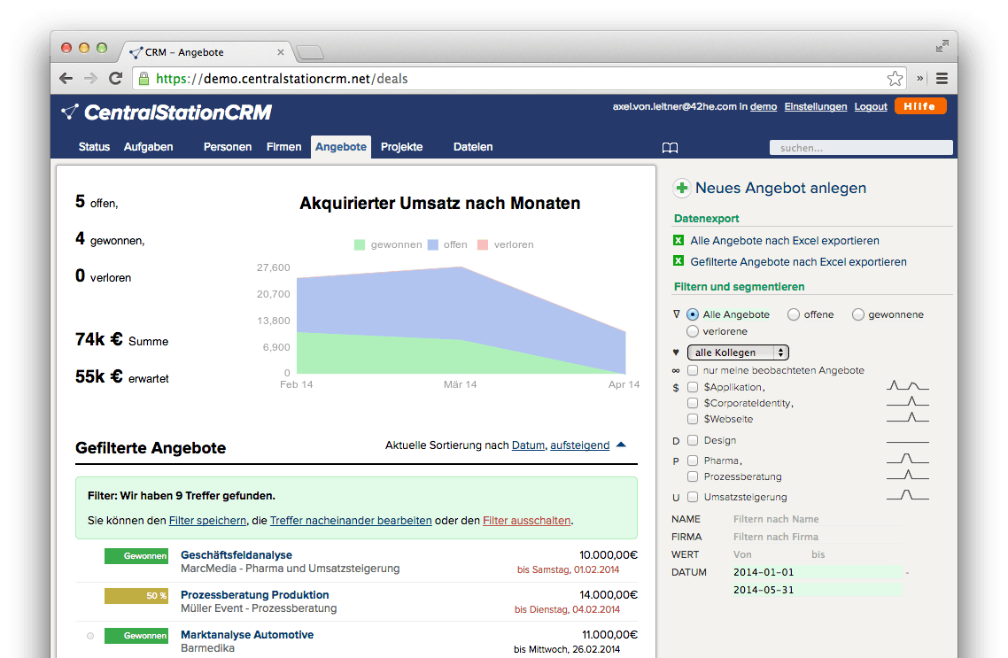Select the 'offene' radio button

tap(794, 314)
